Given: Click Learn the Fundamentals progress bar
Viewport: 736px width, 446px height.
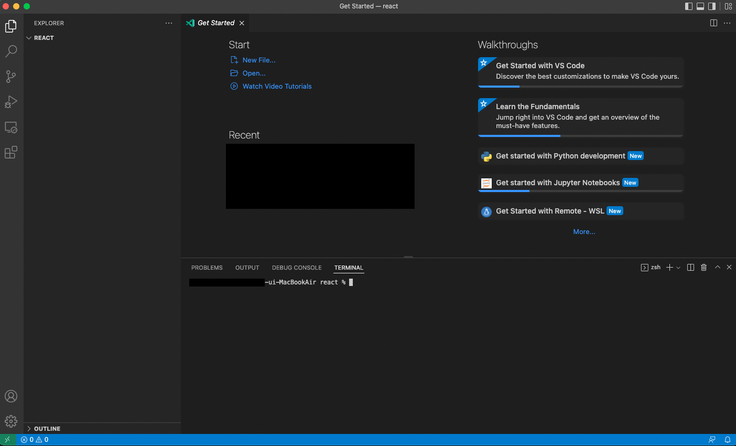Looking at the screenshot, I should 580,135.
